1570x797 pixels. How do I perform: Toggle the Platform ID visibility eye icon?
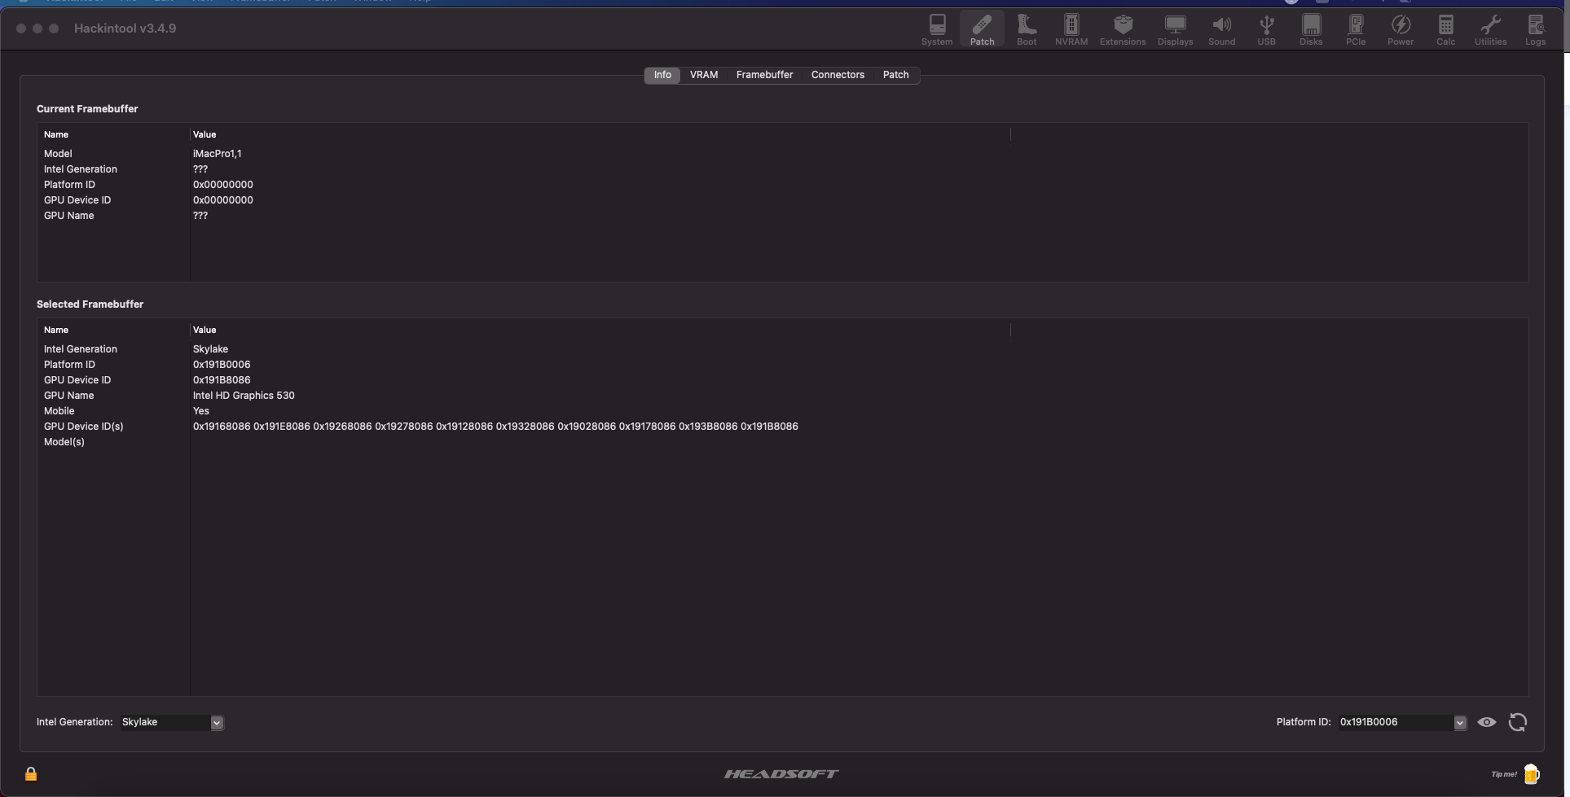pos(1487,722)
